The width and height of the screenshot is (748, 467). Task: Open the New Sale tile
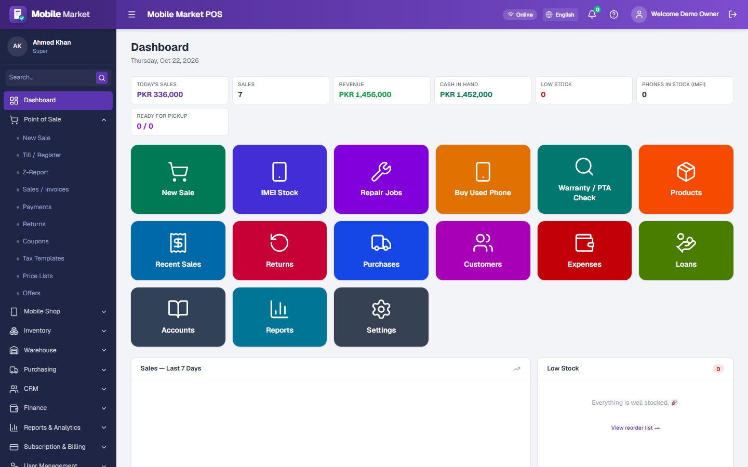[x=178, y=179]
